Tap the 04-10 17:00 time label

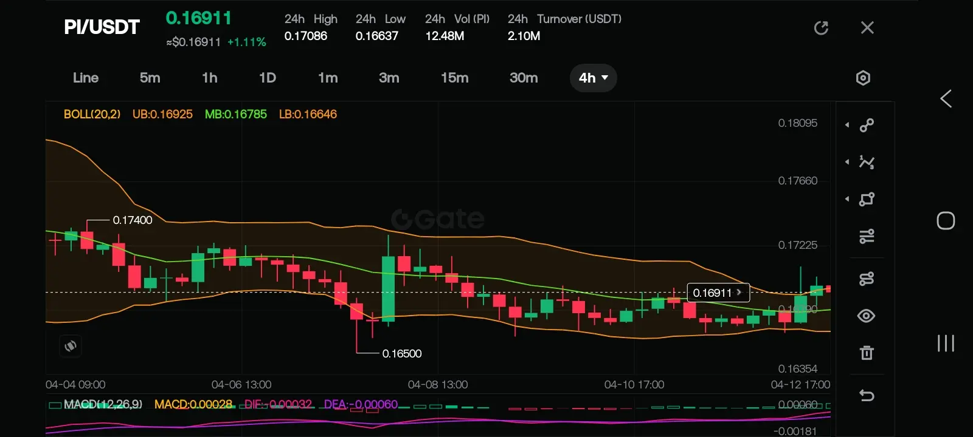pyautogui.click(x=634, y=385)
